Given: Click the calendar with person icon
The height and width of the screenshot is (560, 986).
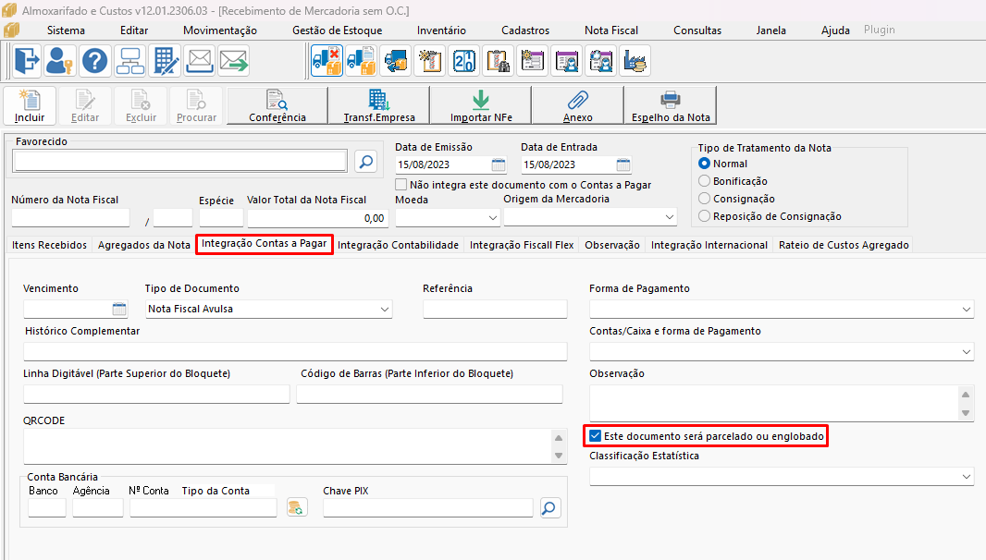Looking at the screenshot, I should tap(567, 61).
